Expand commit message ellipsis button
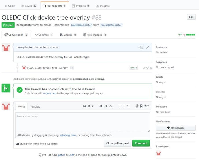Image resolution: width=199 pixels, height=161 pixels. (72, 68)
